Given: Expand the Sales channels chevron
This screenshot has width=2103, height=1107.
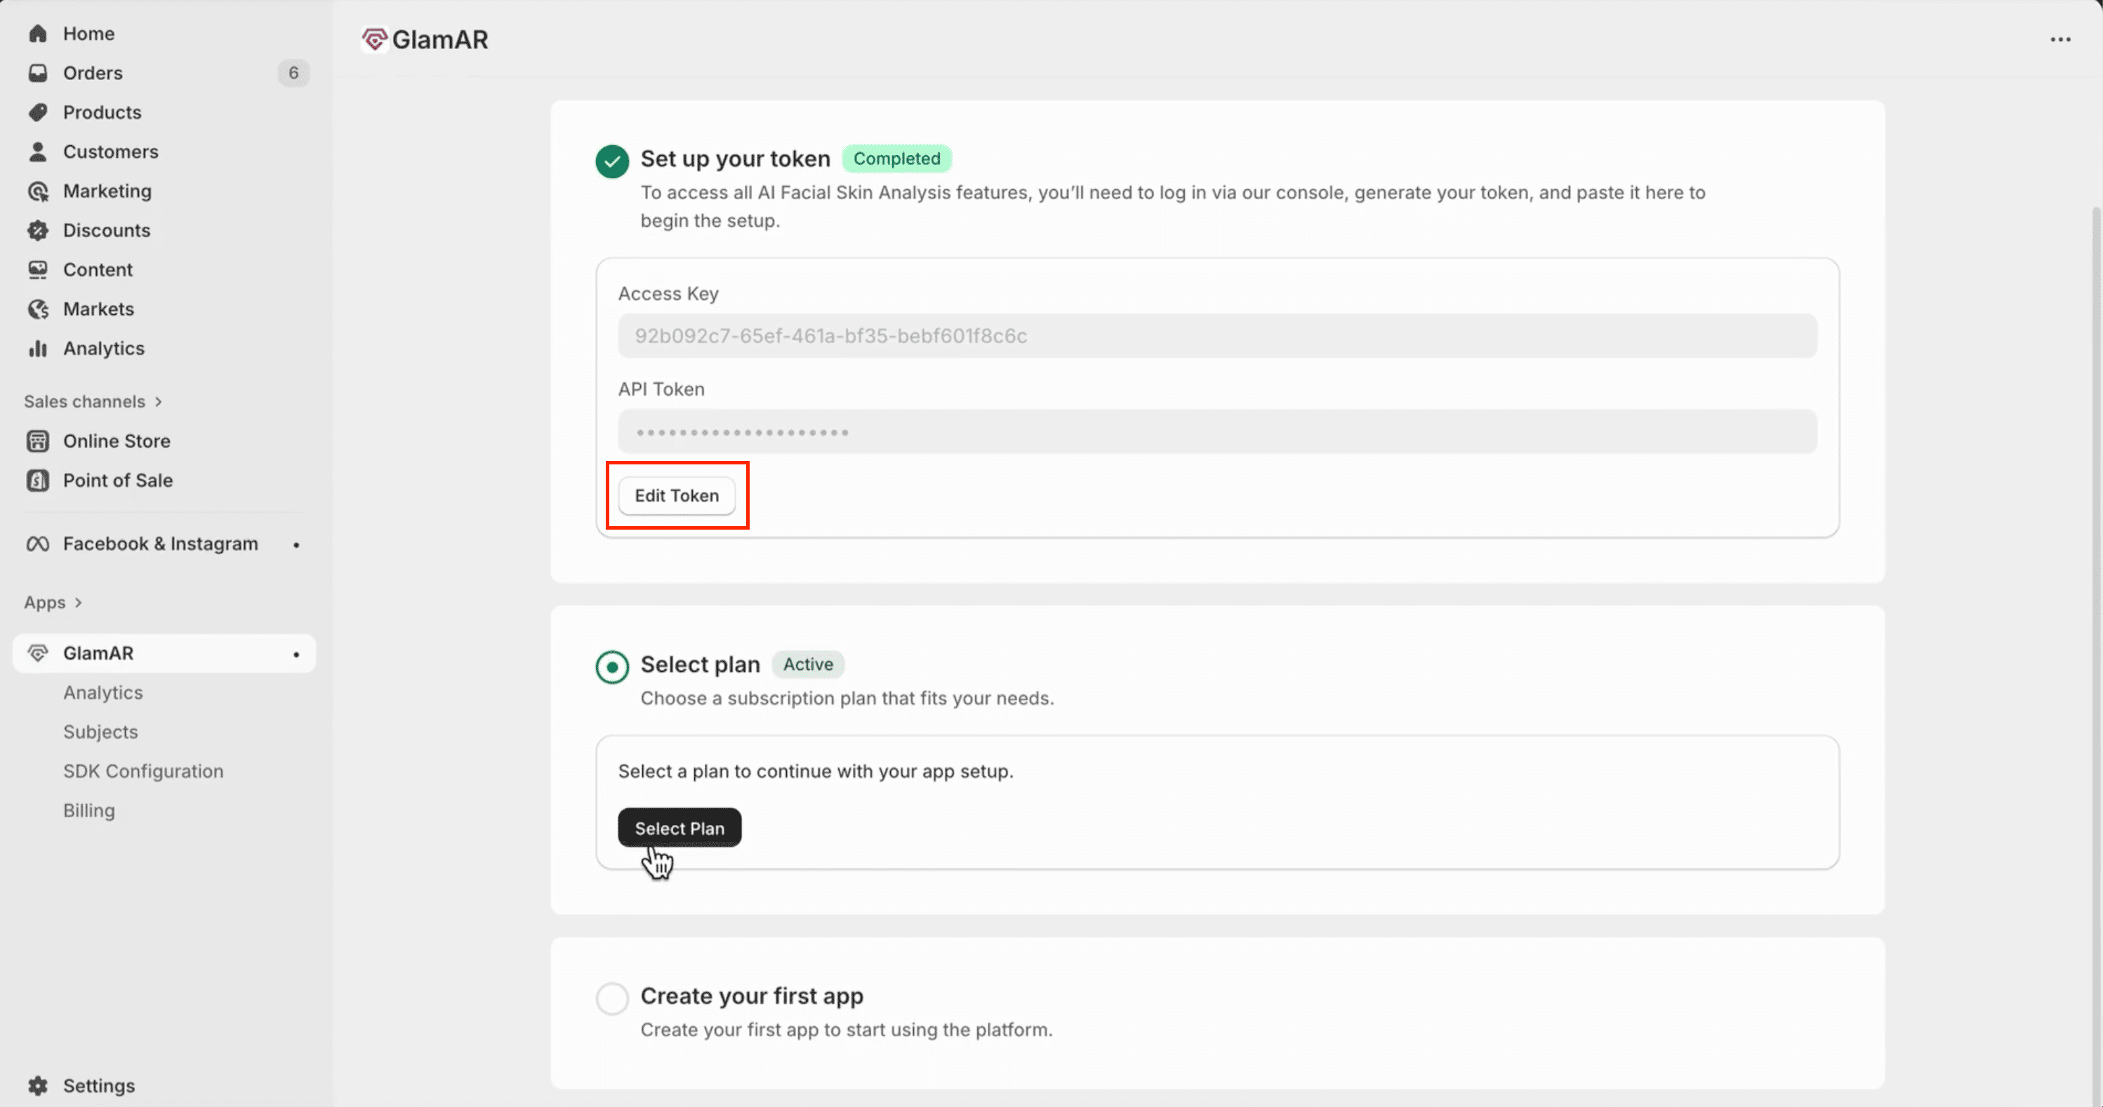Looking at the screenshot, I should (x=159, y=401).
